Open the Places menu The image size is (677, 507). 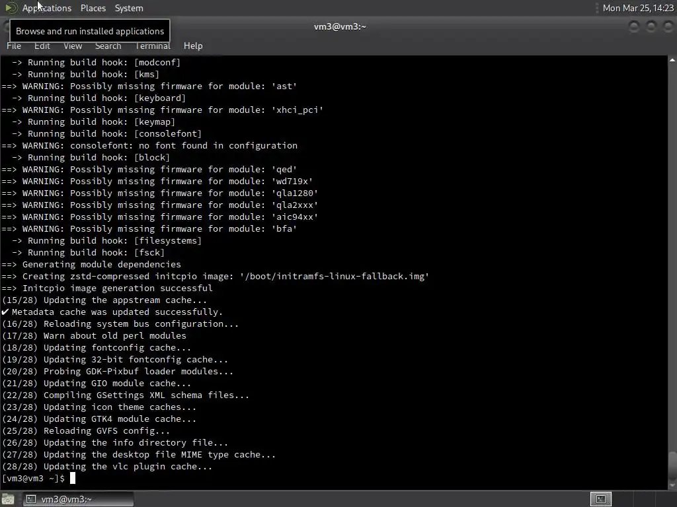[93, 8]
